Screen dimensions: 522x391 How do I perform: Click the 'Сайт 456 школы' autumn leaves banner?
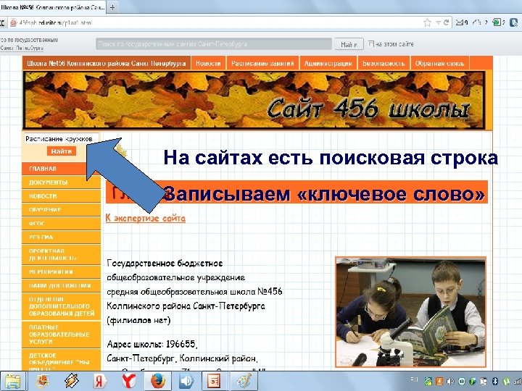[x=254, y=100]
